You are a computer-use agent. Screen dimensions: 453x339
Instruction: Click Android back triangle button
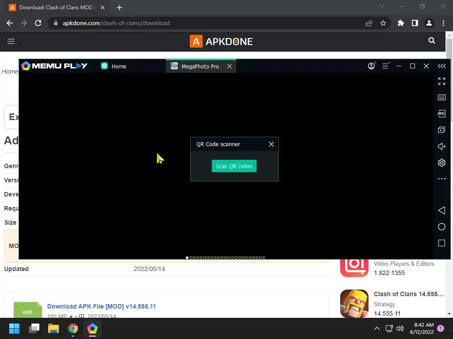click(x=441, y=211)
